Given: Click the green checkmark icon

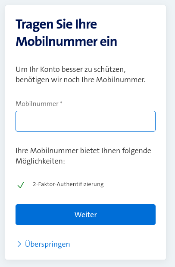Looking at the screenshot, I should pyautogui.click(x=21, y=185).
